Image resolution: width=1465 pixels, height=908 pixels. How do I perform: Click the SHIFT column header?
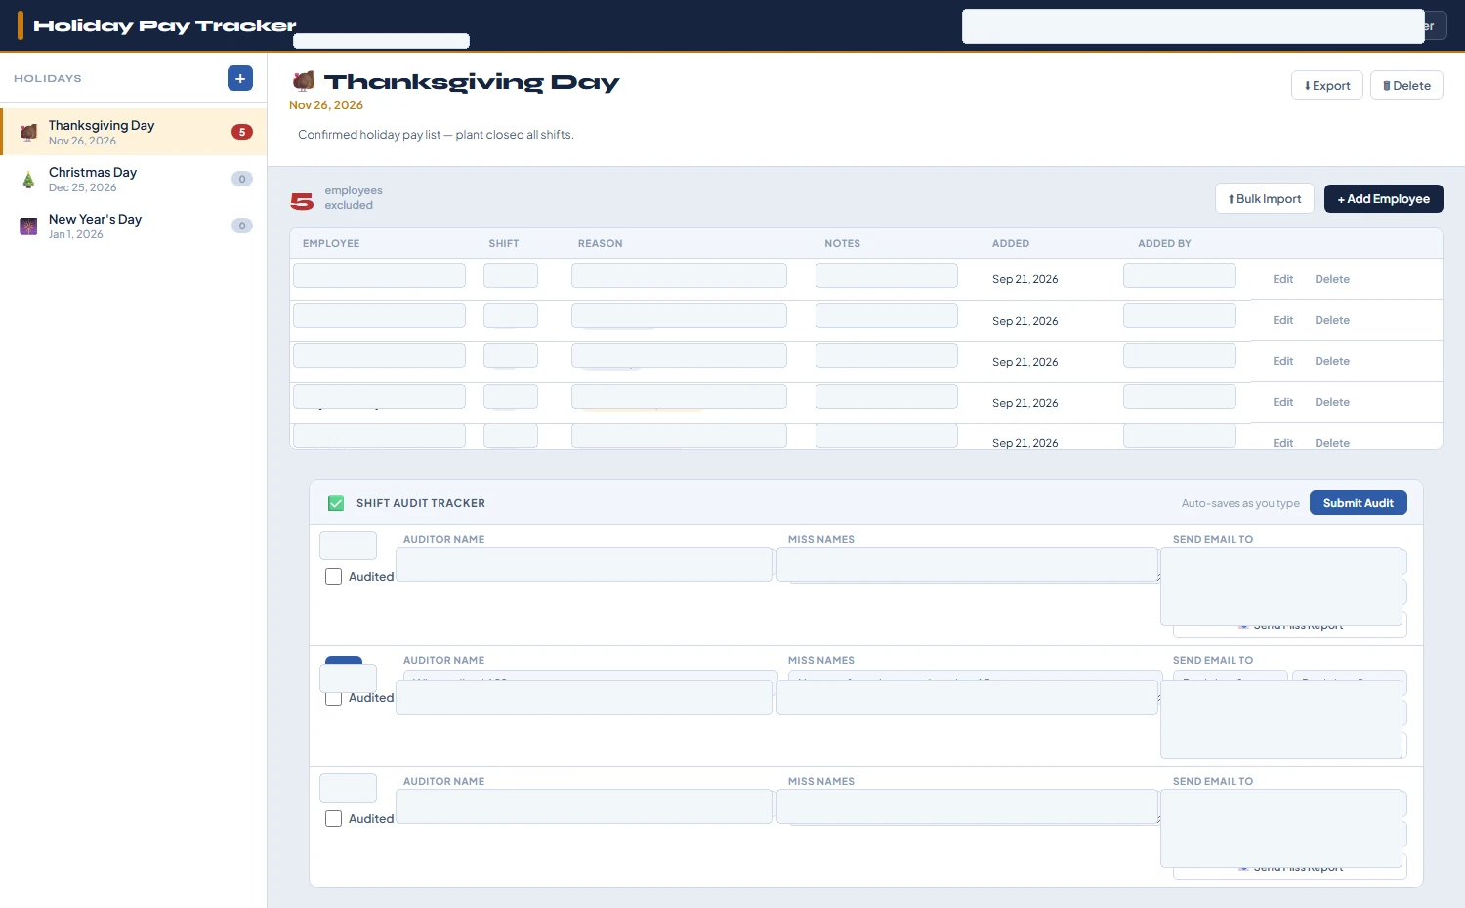point(504,243)
